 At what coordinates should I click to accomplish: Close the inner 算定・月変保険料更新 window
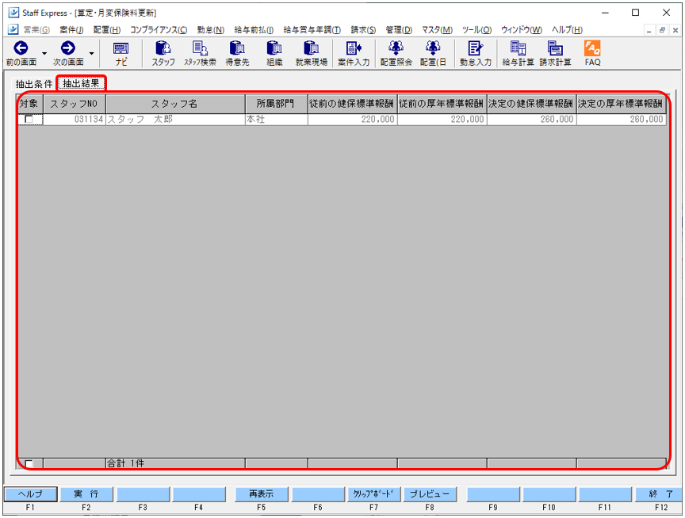coord(675,30)
